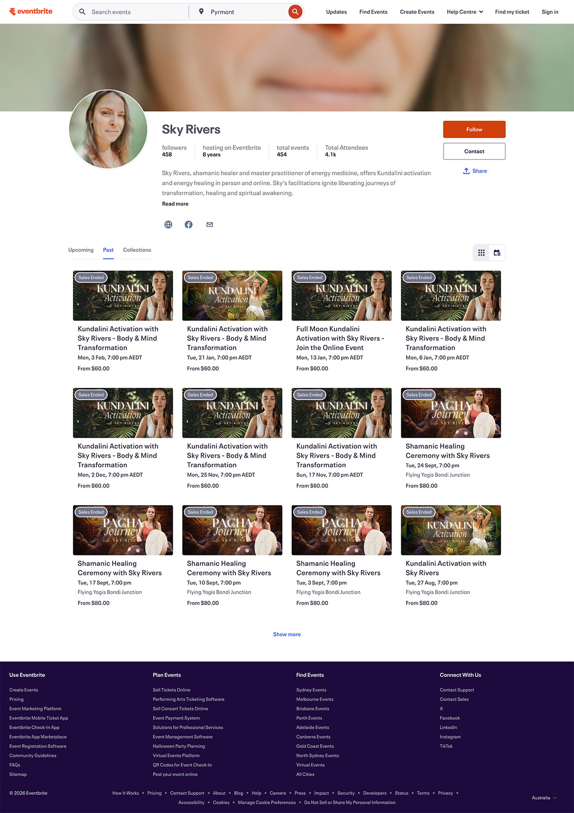574x813 pixels.
Task: Switch to grid view icon
Action: click(482, 253)
